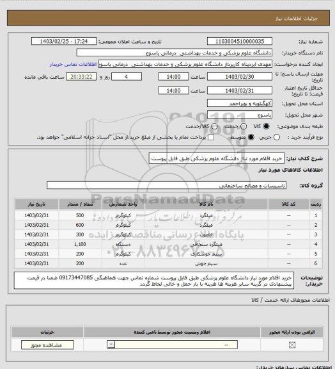Click the item سیم جوش in row 6
This screenshot has height=369, width=335.
[206, 263]
